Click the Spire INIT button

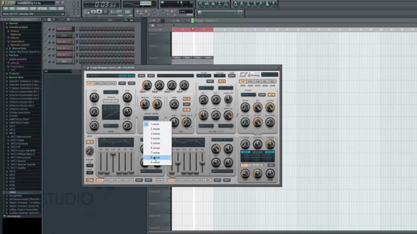pyautogui.click(x=151, y=76)
